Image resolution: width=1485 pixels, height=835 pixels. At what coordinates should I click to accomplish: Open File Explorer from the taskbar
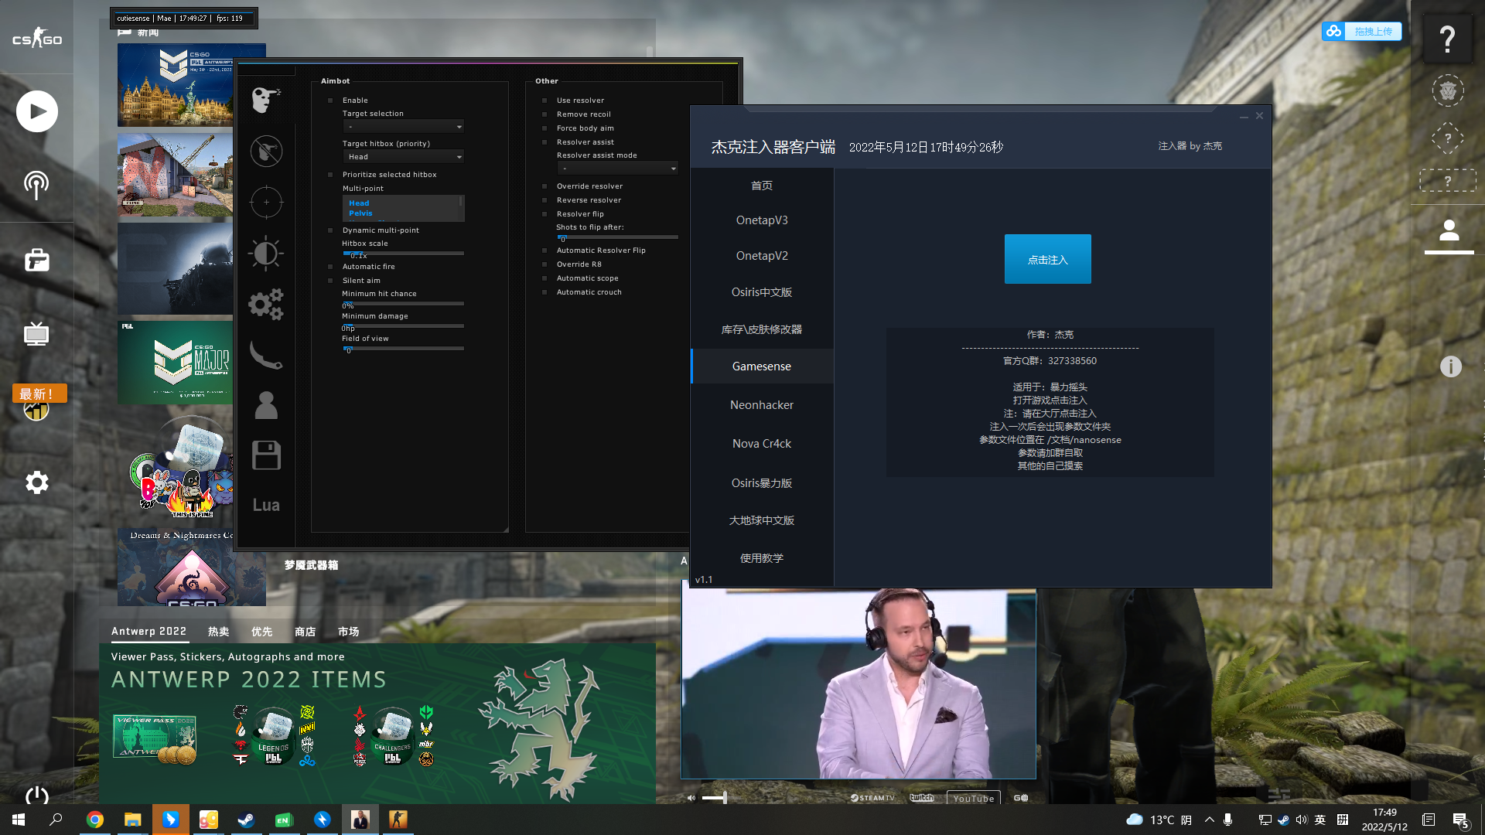[x=133, y=820]
